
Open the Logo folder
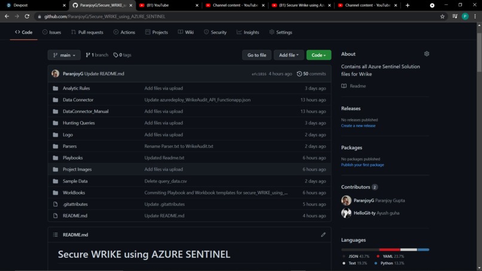click(x=68, y=135)
